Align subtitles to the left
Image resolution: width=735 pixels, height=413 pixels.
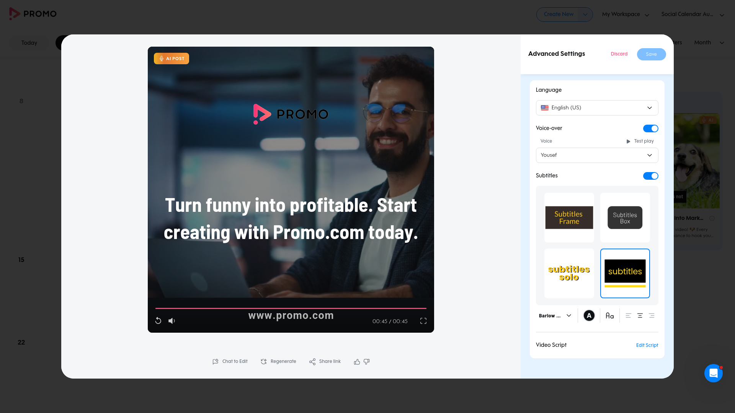[x=628, y=315]
